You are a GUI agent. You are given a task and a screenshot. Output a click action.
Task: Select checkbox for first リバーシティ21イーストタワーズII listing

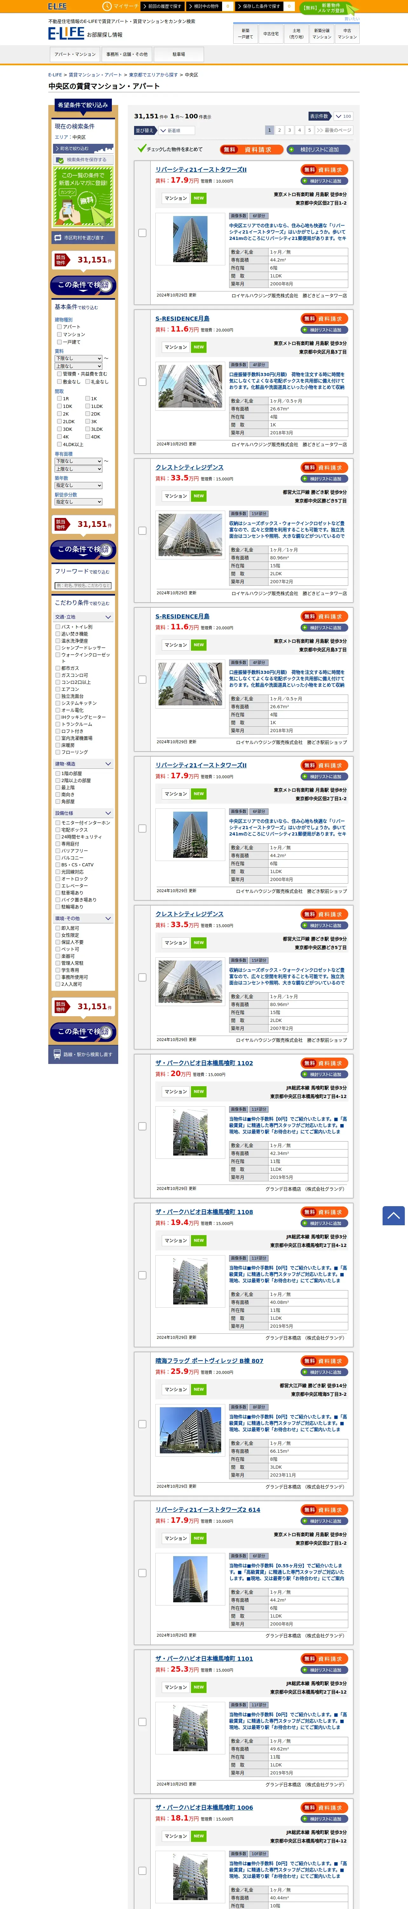[142, 233]
